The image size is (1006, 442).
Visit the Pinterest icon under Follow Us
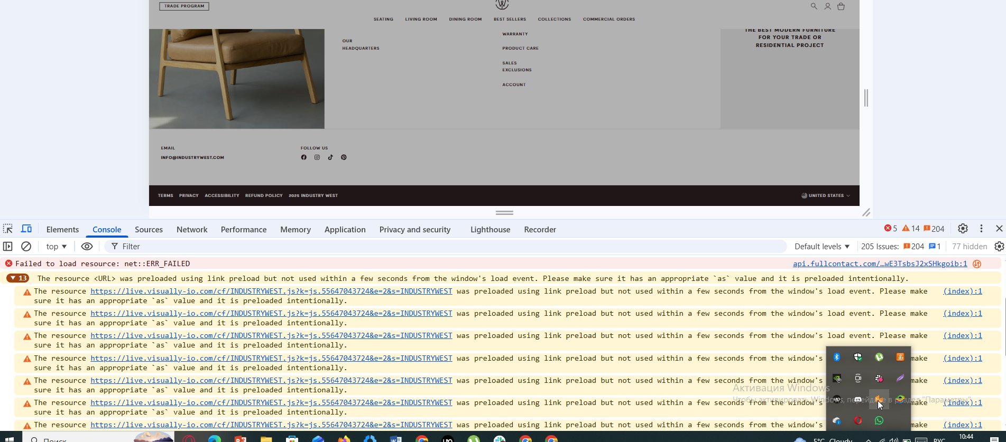click(x=344, y=157)
